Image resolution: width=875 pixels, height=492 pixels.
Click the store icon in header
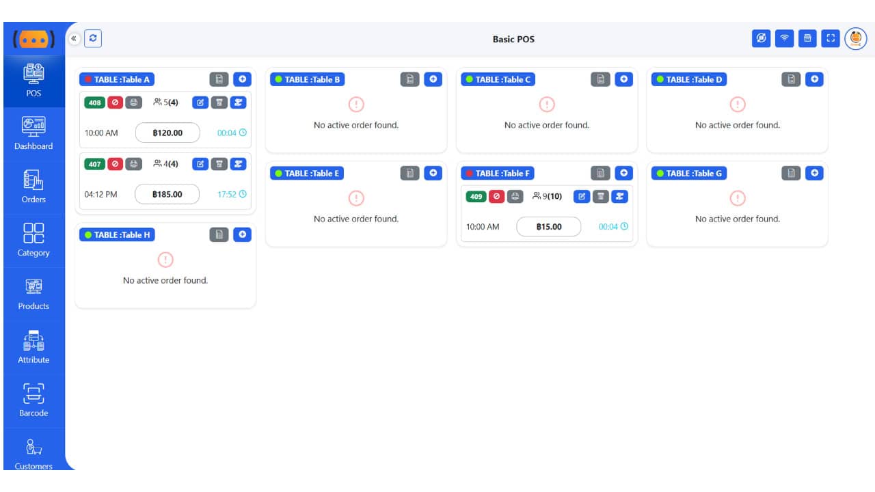(x=807, y=38)
